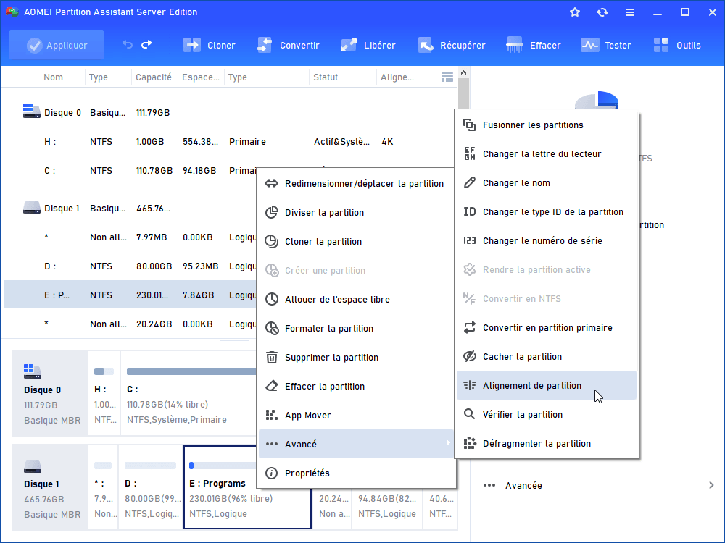Click the column settings list icon
The width and height of the screenshot is (725, 543).
[x=447, y=77]
